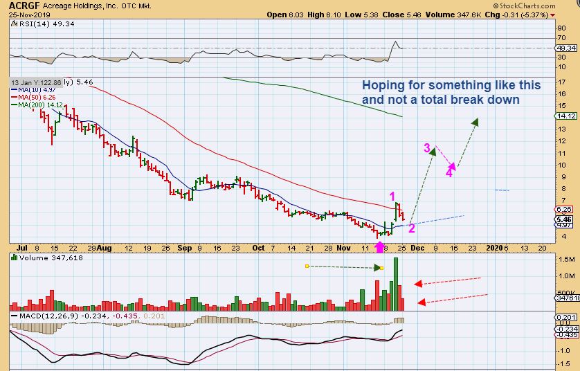Click the Close 5.46 header value

401,15
